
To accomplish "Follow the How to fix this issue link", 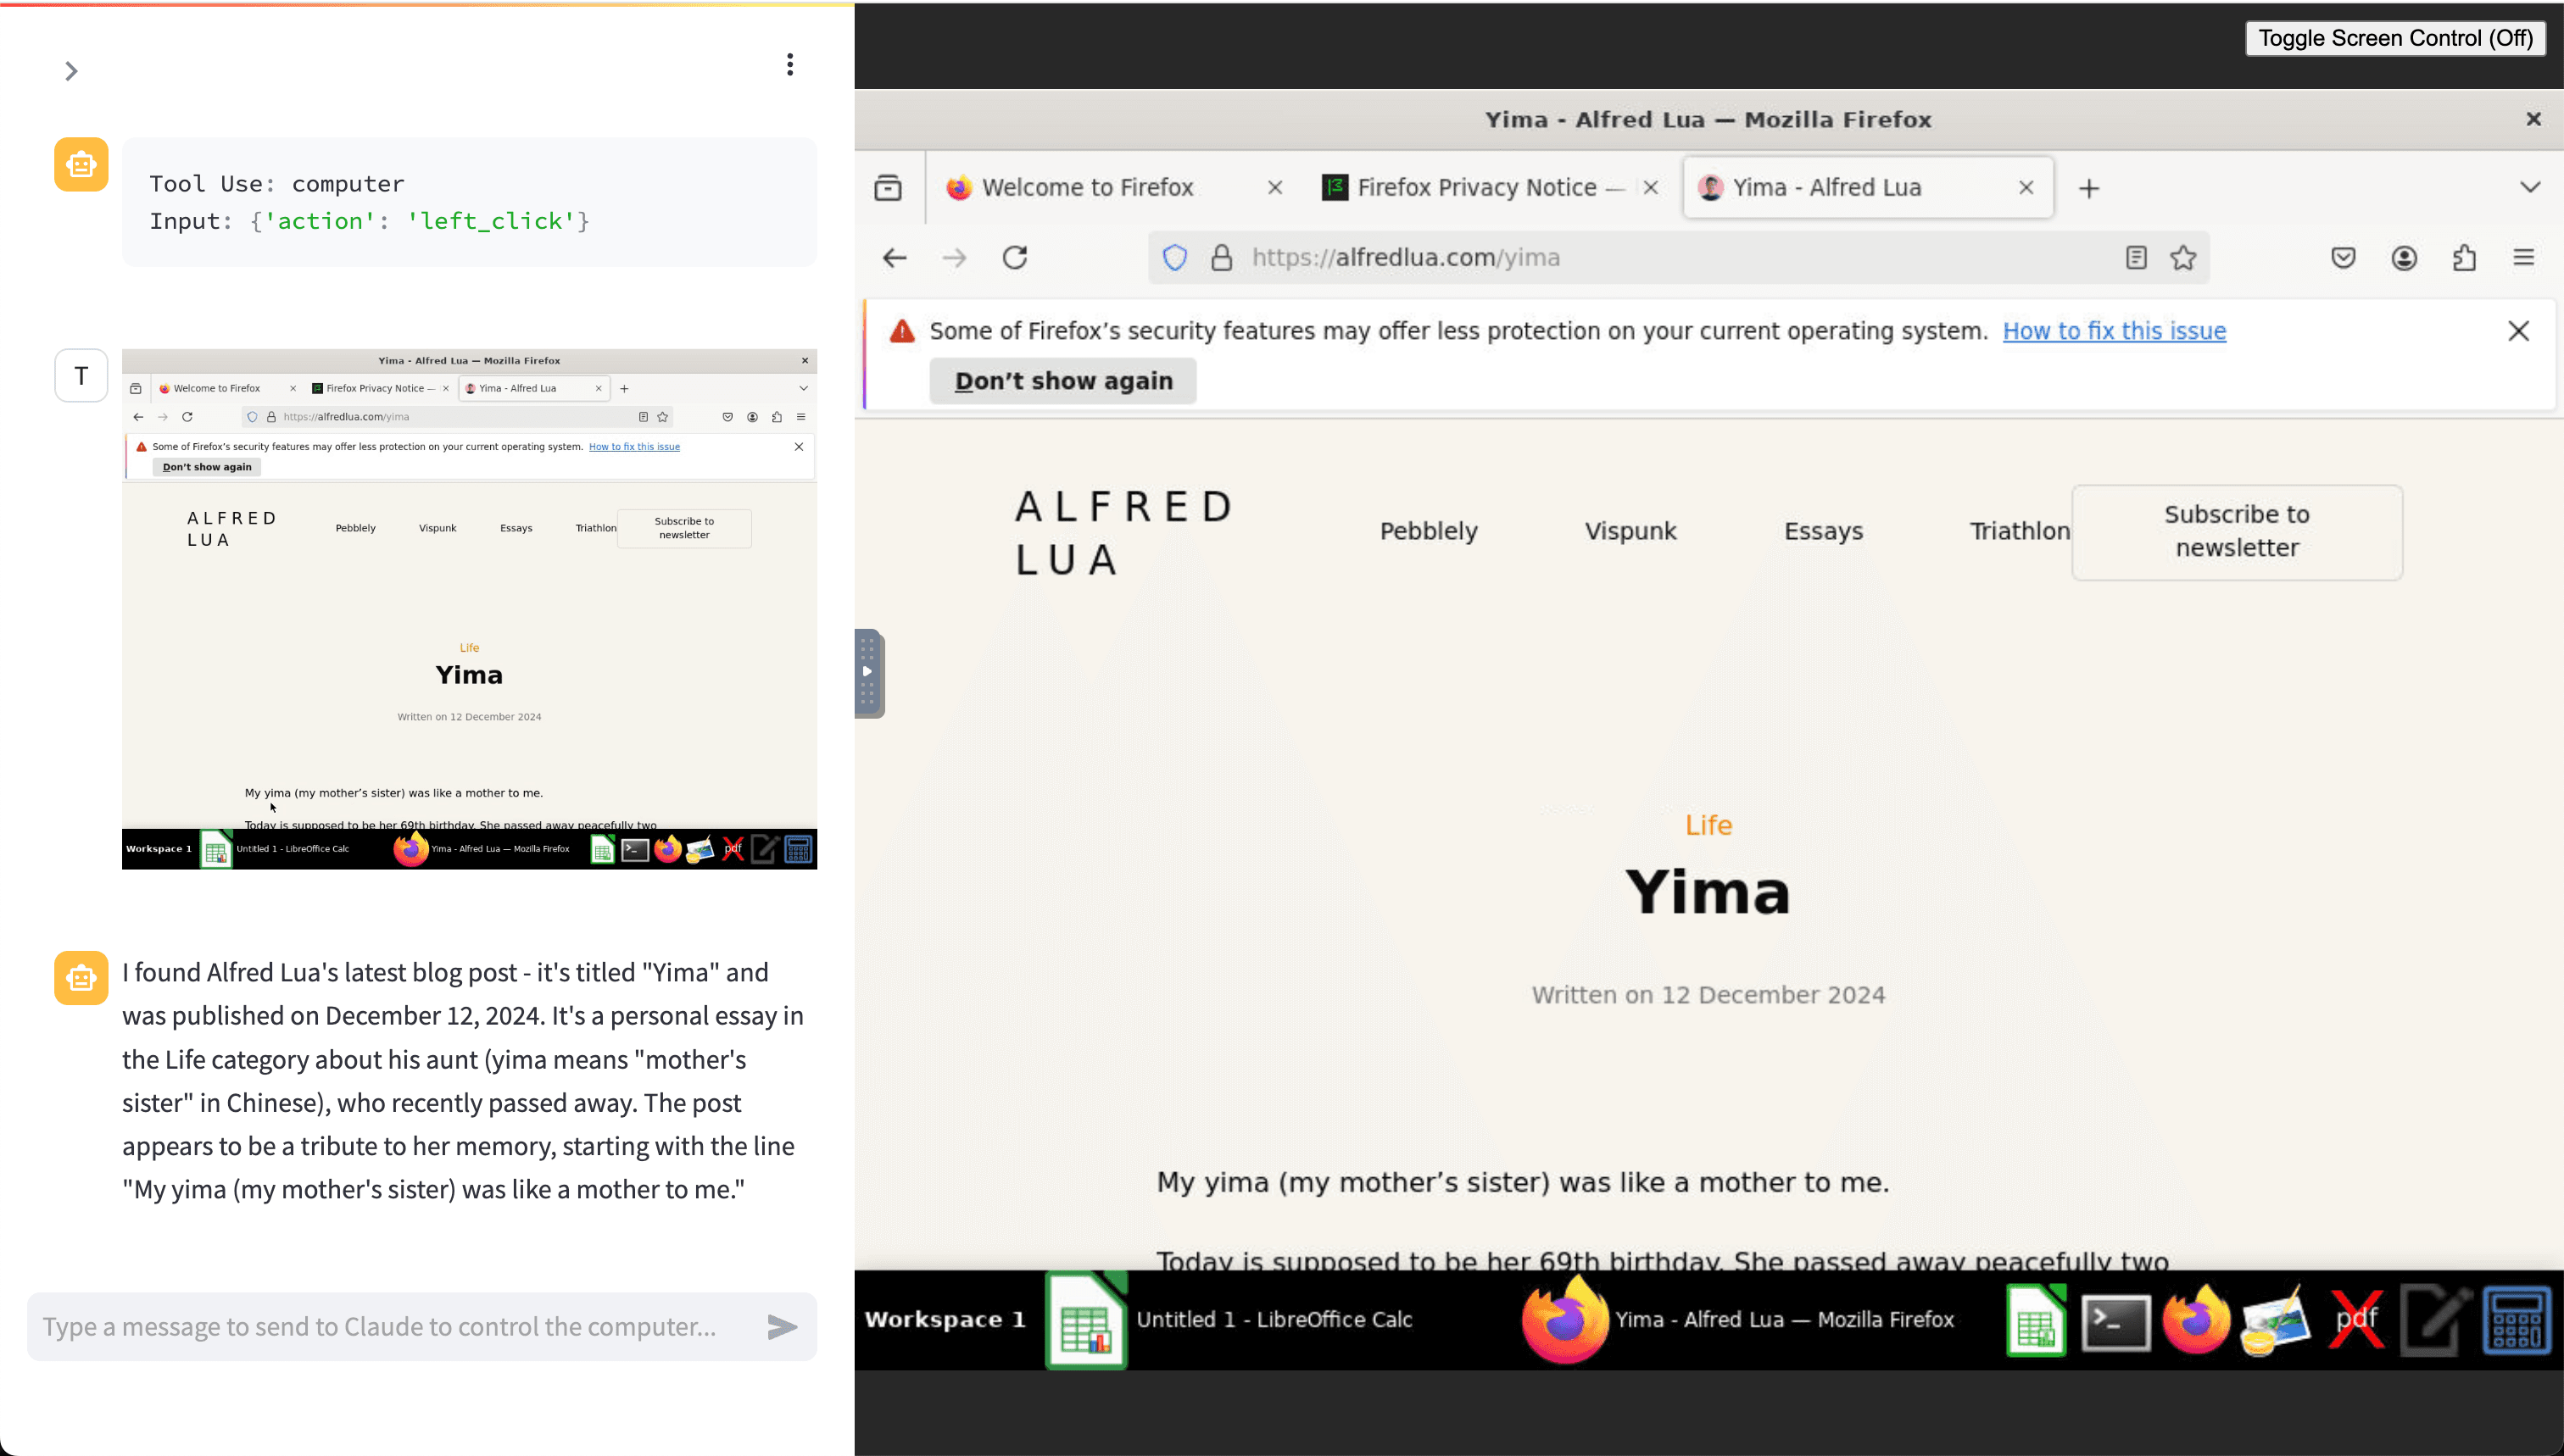I will (x=2114, y=331).
